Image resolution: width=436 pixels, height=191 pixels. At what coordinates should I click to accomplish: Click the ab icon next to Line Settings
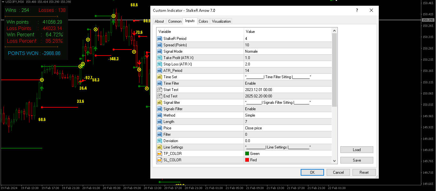159,147
